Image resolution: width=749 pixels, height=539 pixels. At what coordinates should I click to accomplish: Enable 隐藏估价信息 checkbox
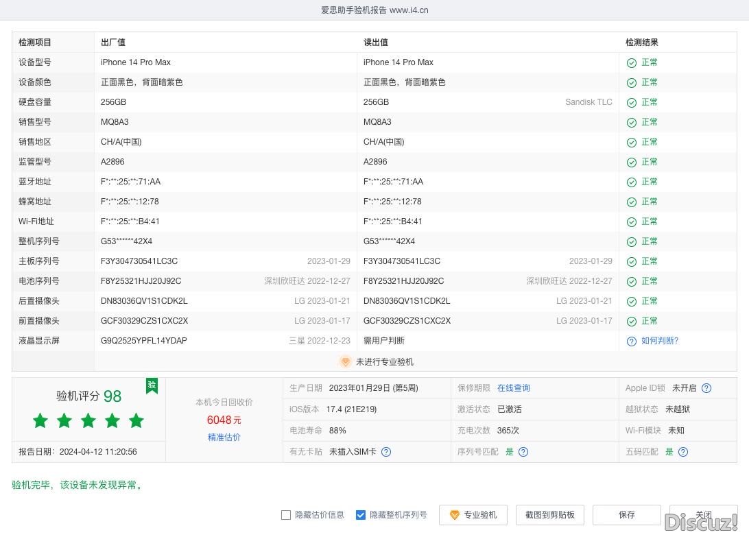click(x=285, y=514)
